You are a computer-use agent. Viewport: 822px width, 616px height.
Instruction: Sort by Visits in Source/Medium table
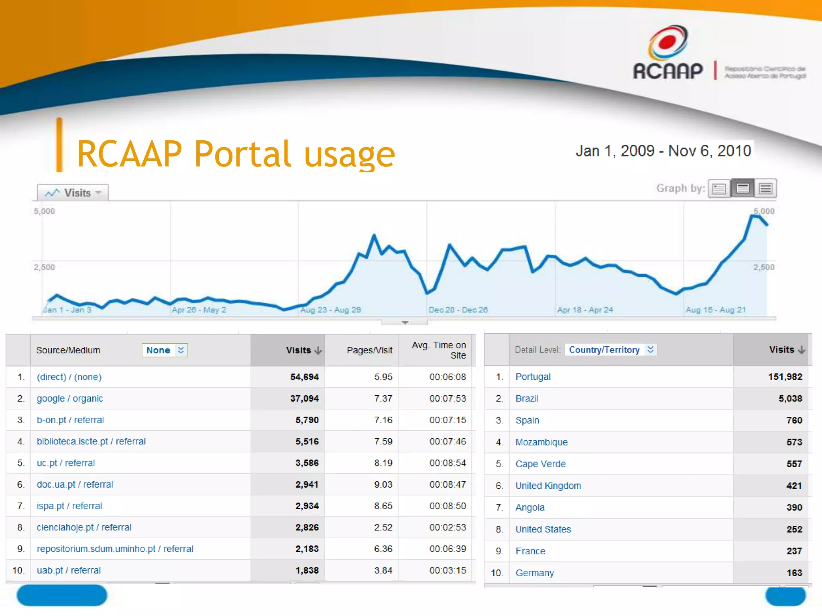pyautogui.click(x=304, y=350)
